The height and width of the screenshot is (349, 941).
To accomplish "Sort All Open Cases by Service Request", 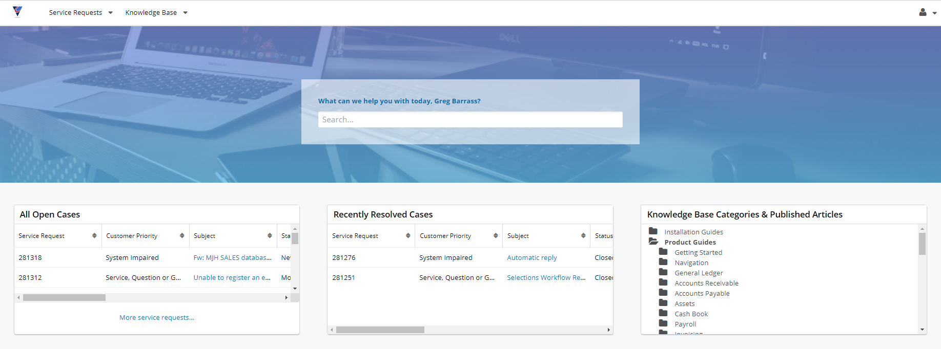I will [x=94, y=236].
